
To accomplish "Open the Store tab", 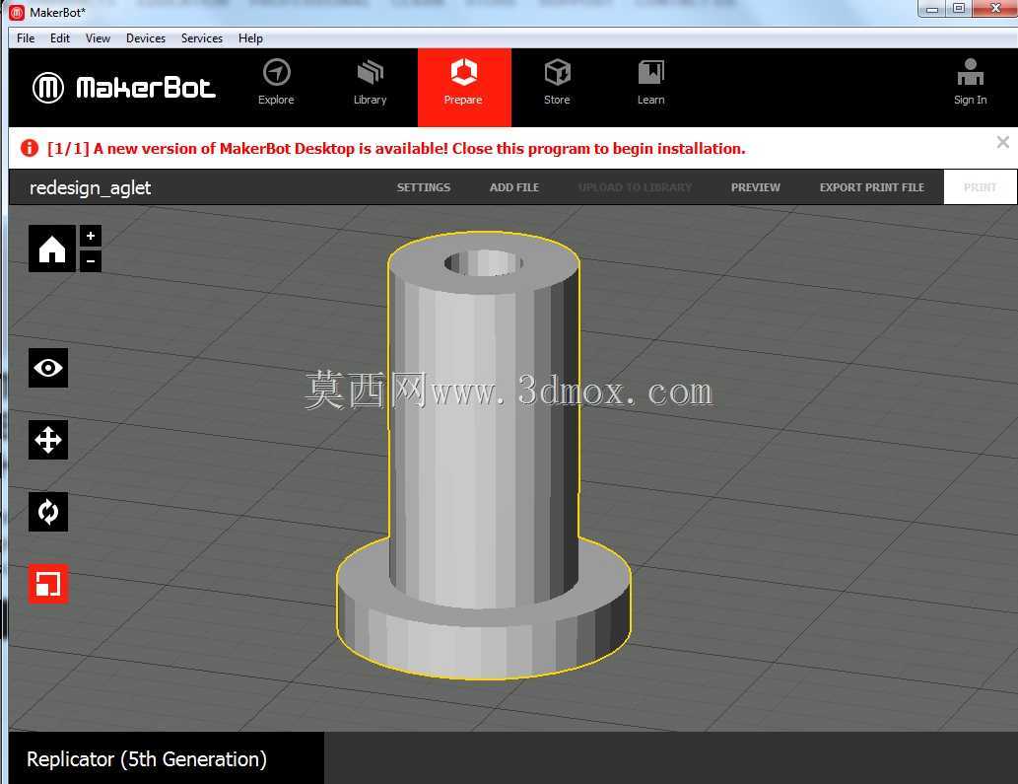I will pos(557,84).
